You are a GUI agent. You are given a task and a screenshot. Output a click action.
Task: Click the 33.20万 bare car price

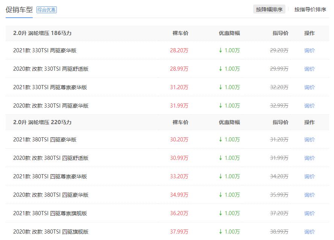pos(179,176)
